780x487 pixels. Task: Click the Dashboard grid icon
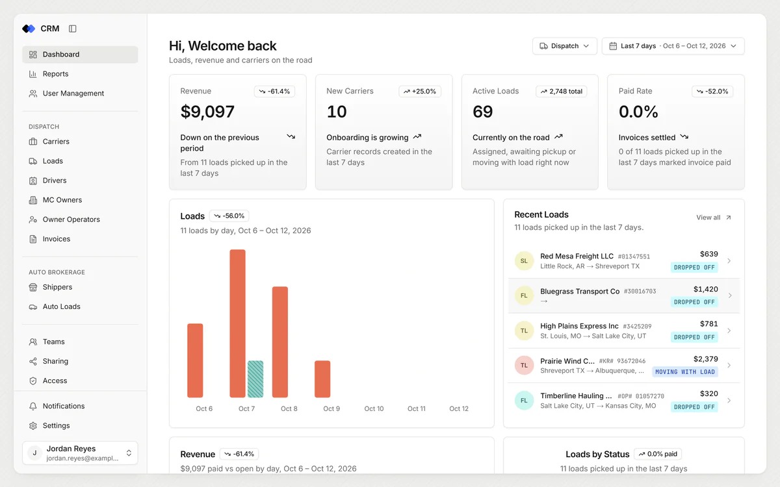(x=33, y=55)
